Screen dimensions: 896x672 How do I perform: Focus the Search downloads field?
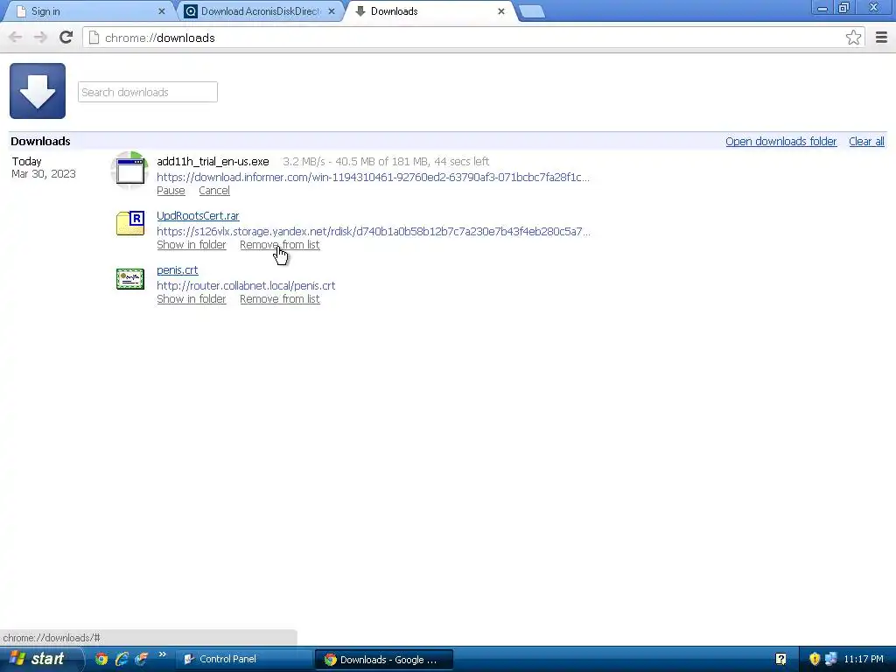point(147,92)
